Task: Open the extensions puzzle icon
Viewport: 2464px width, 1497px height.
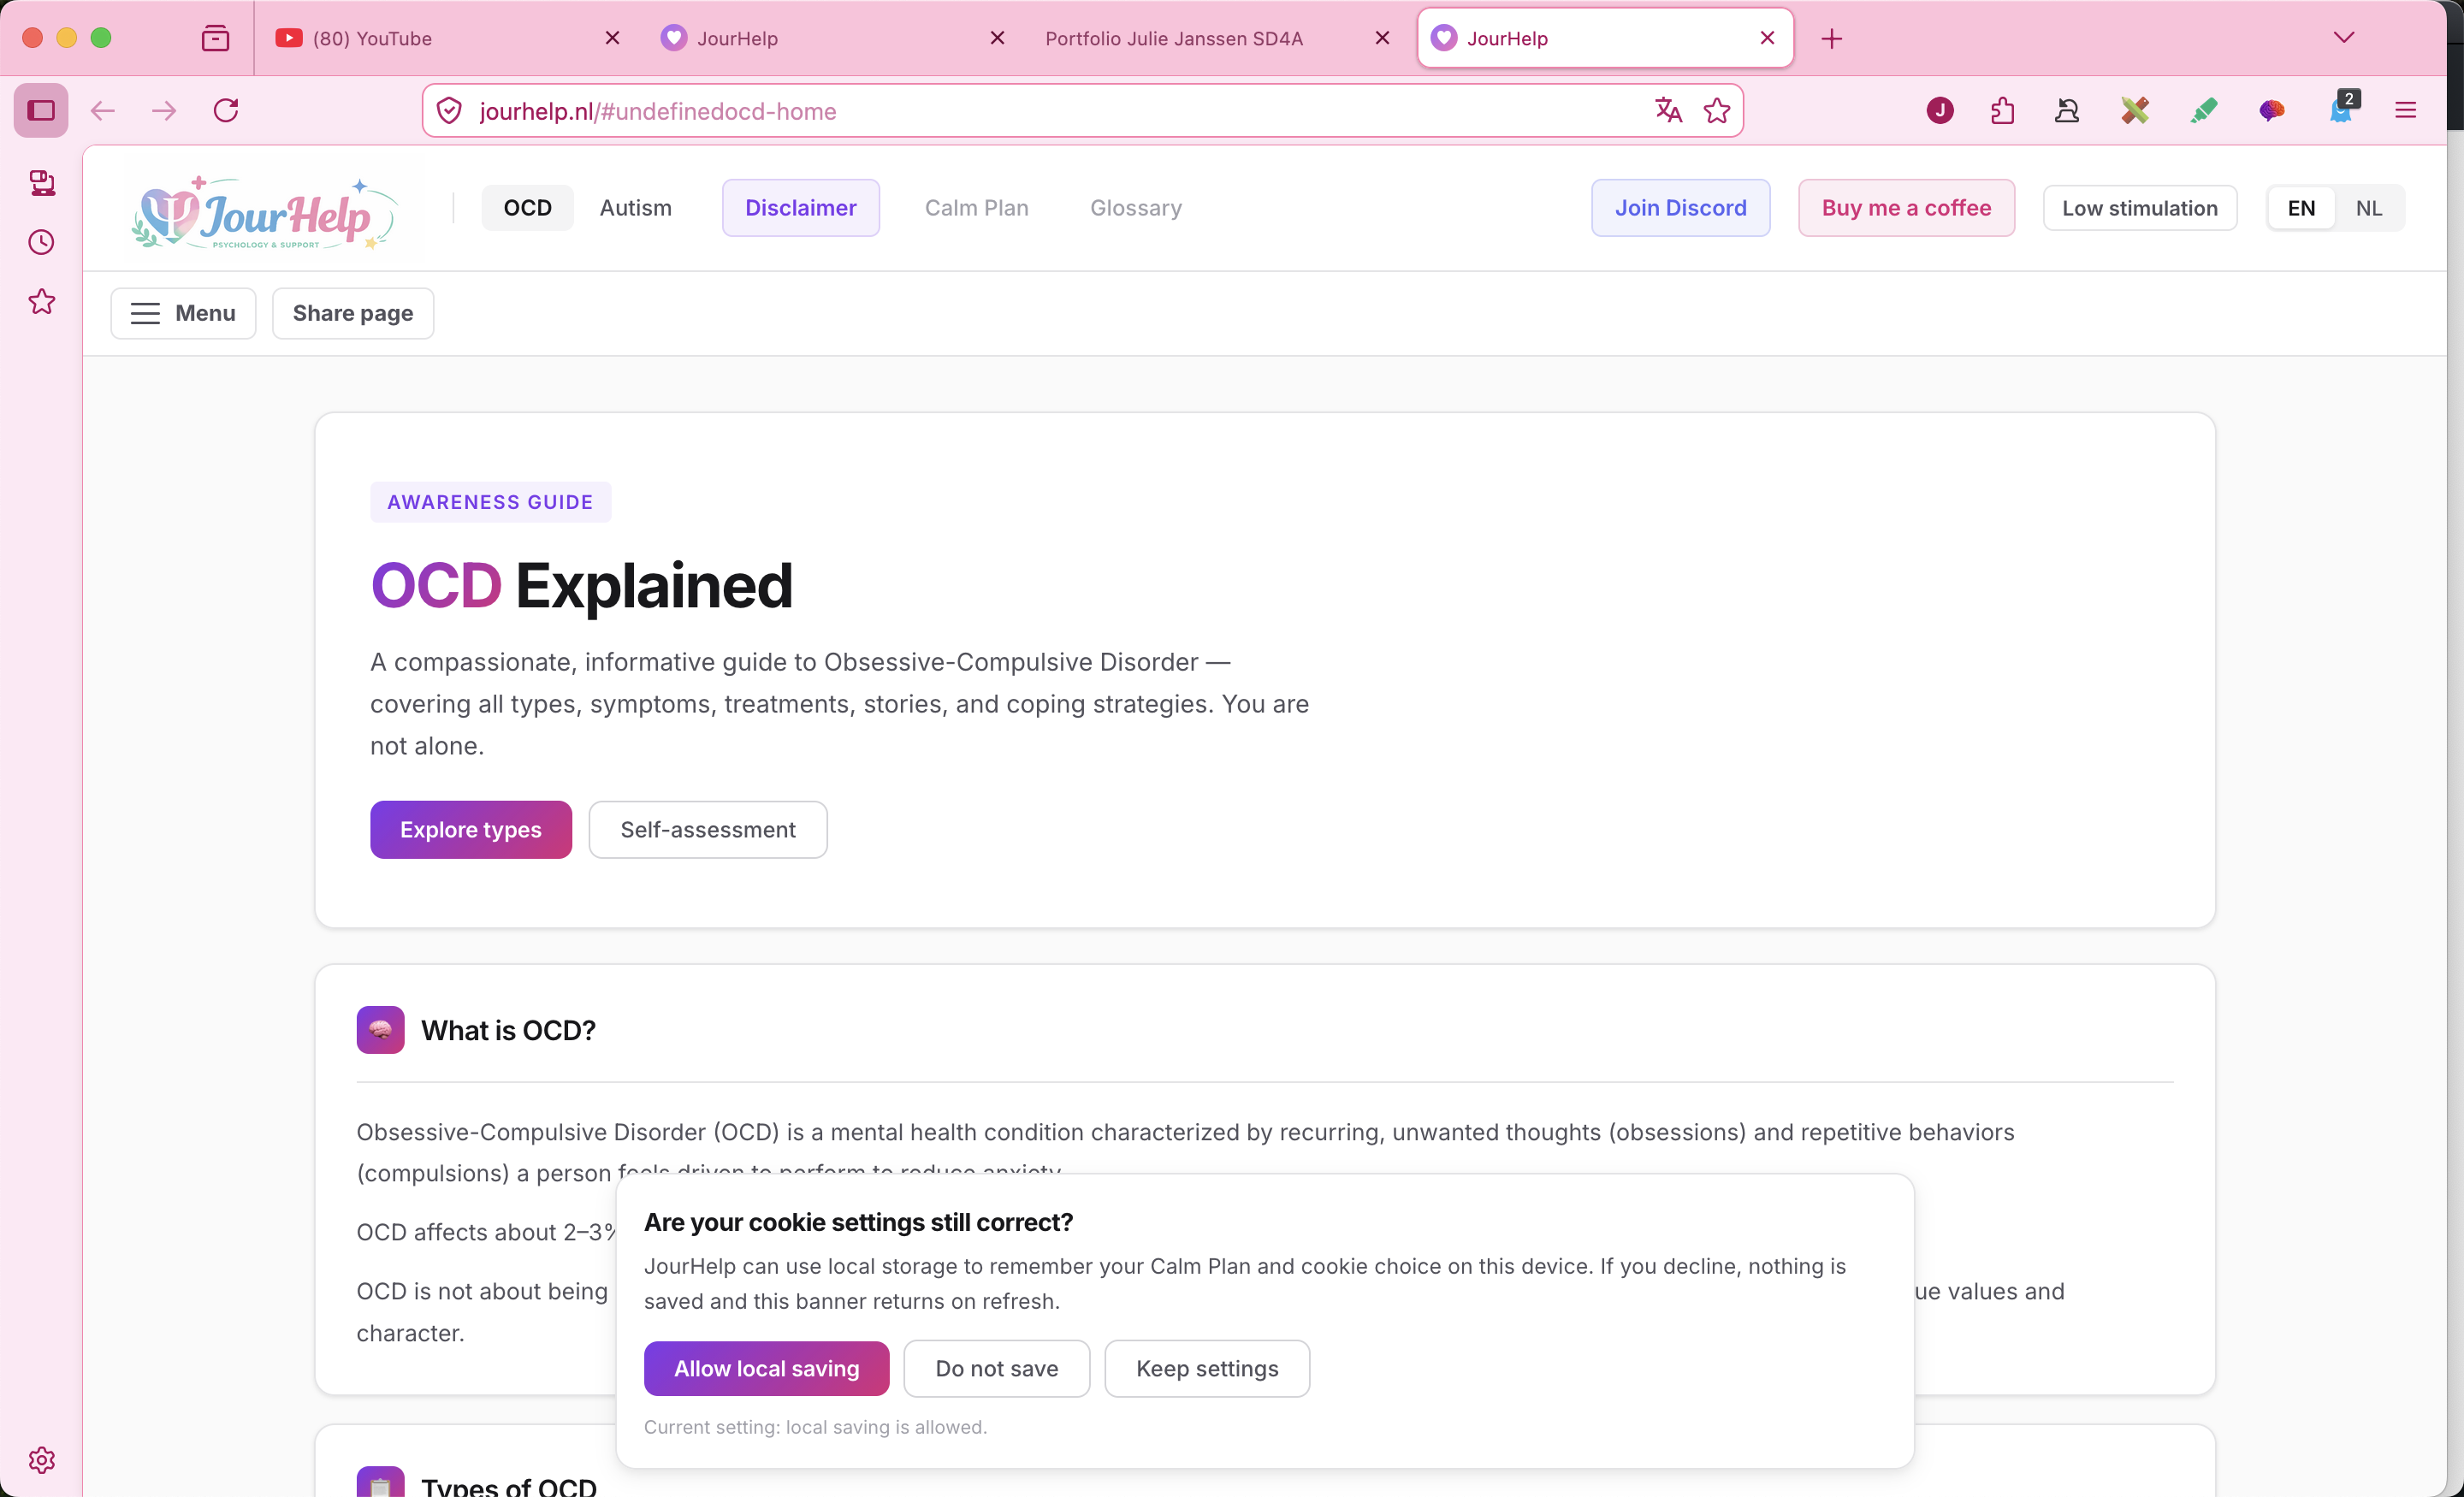Action: (2002, 110)
